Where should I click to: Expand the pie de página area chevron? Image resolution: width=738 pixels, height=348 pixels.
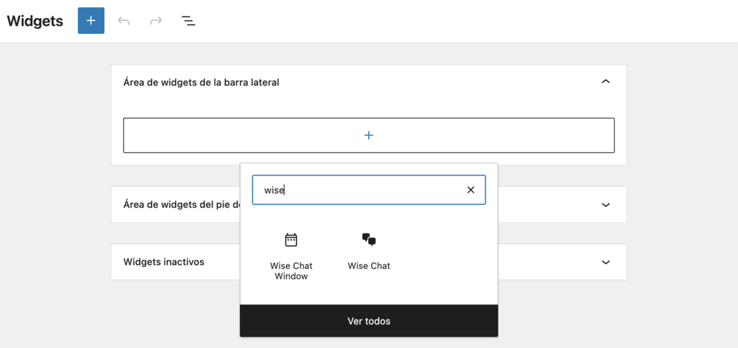point(605,204)
